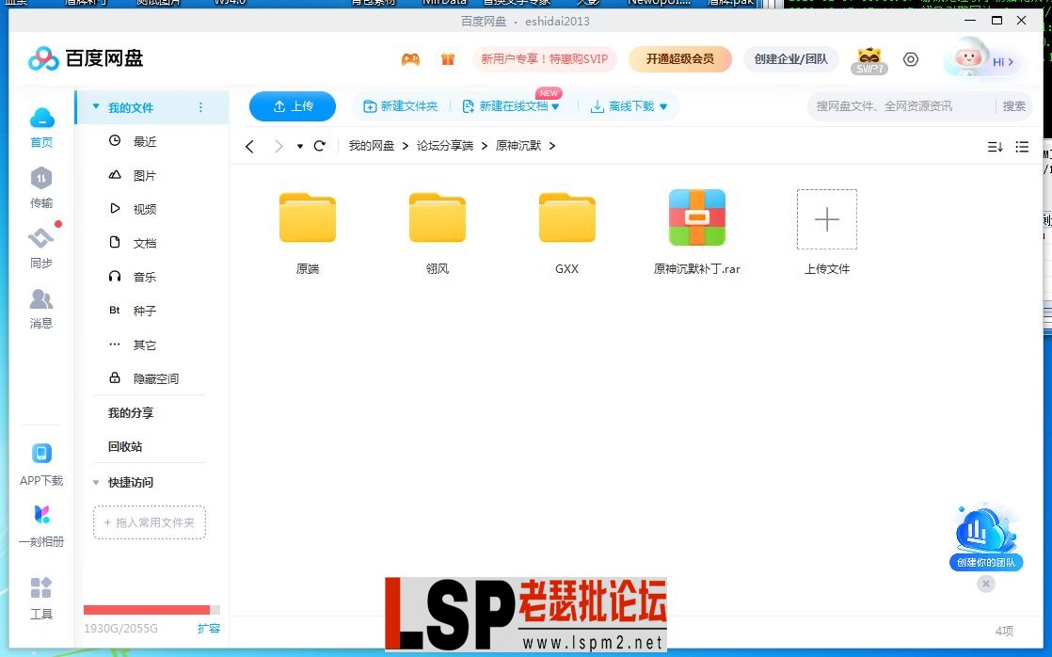
Task: Click the 新建文件夹 button
Action: coord(401,106)
